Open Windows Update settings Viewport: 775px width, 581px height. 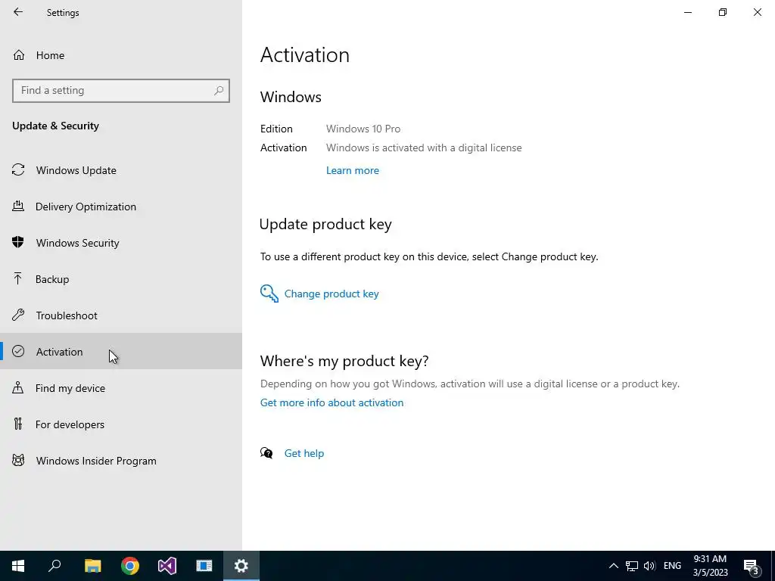coord(121,170)
